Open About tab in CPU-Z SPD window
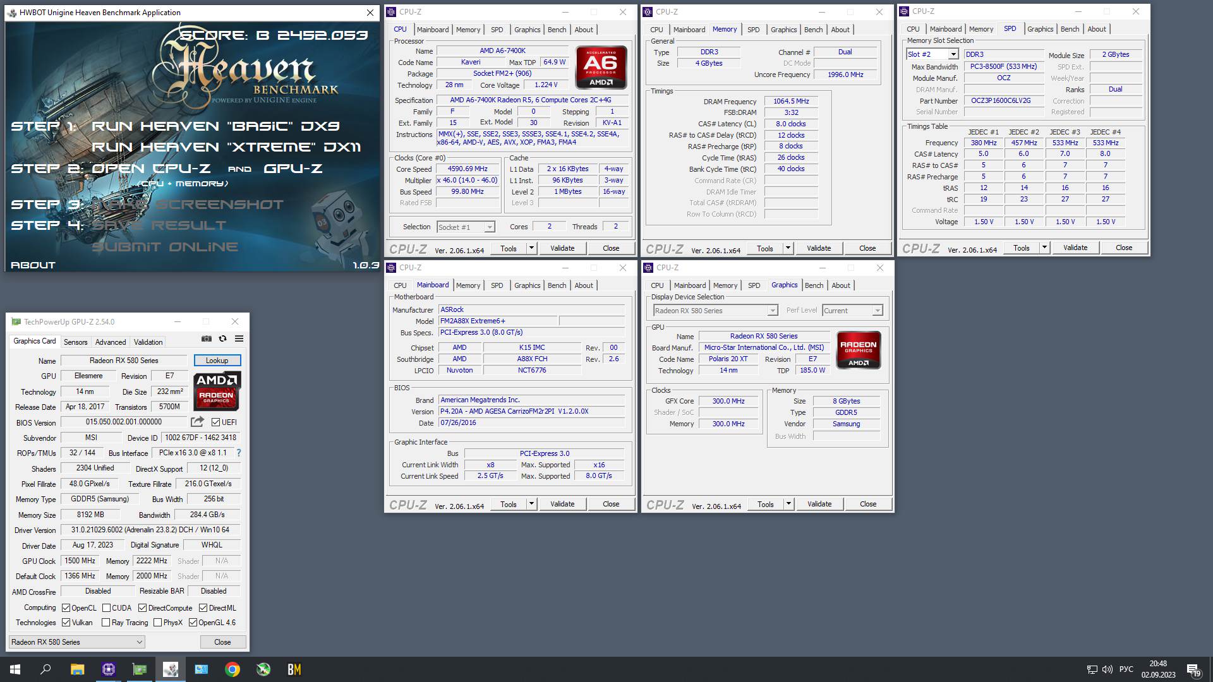Image resolution: width=1213 pixels, height=682 pixels. click(1097, 29)
